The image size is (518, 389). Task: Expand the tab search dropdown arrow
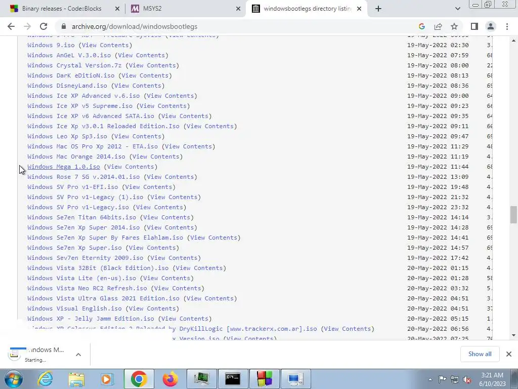pos(457,9)
